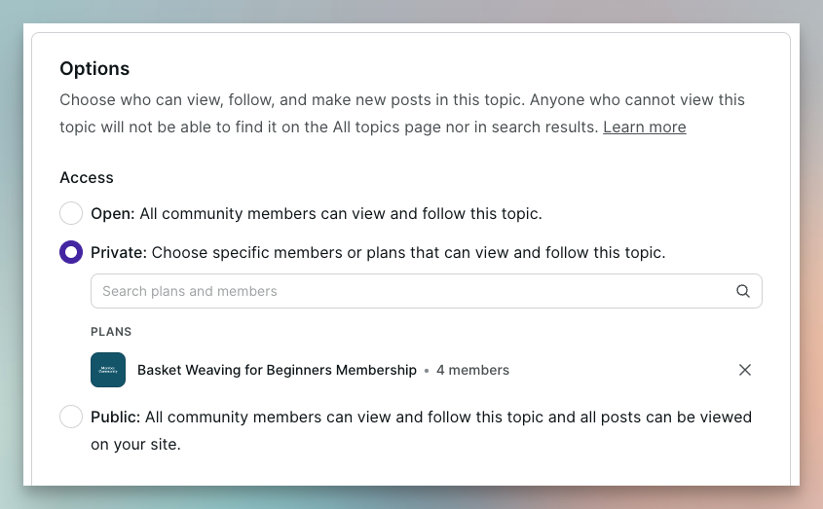823x509 pixels.
Task: Select the Private access radio button
Action: tap(71, 252)
